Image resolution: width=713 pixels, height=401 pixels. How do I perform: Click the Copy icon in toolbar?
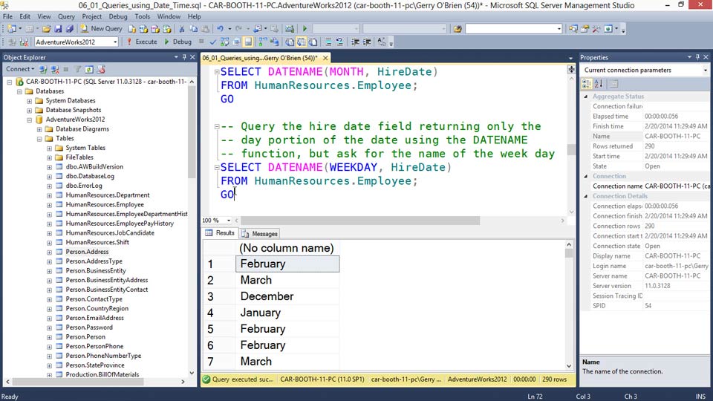pos(193,29)
